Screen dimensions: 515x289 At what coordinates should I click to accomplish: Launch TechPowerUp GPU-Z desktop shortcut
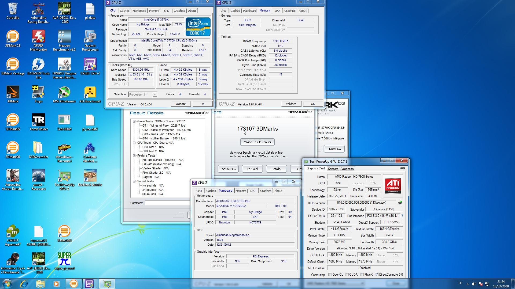tap(64, 180)
